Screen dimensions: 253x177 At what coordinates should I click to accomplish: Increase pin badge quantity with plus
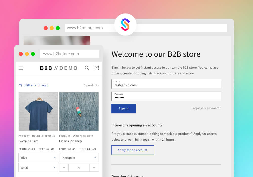(94, 168)
